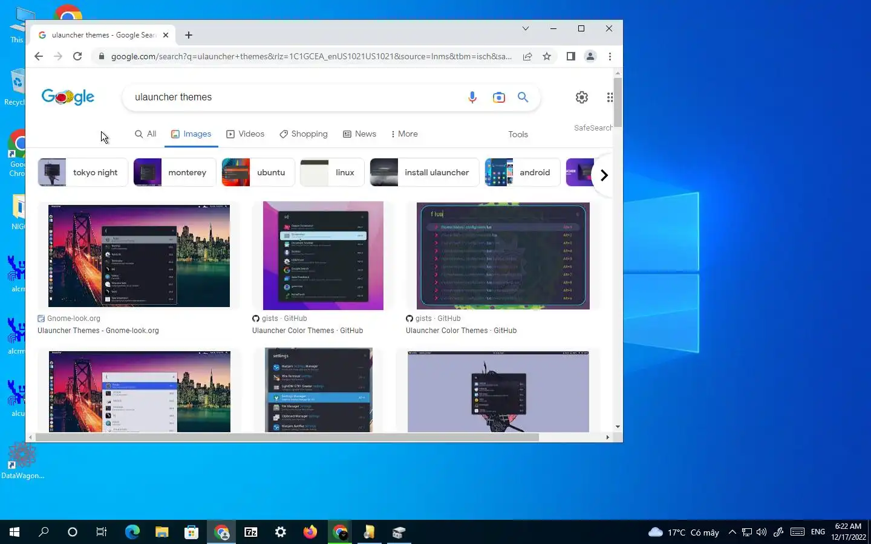This screenshot has height=544, width=871.
Task: Open the Tools filter options
Action: [518, 134]
